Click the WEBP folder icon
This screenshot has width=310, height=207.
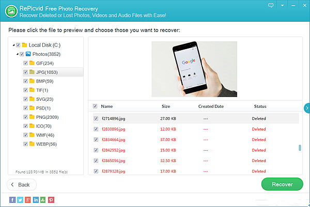click(x=32, y=144)
